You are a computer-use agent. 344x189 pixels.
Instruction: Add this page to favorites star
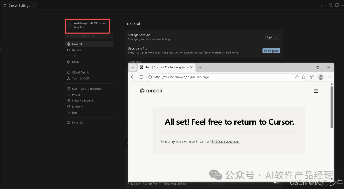click(x=304, y=77)
